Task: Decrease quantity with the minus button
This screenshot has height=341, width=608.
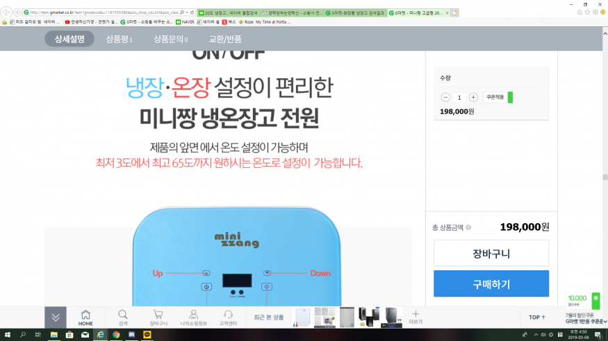Action: click(x=445, y=98)
